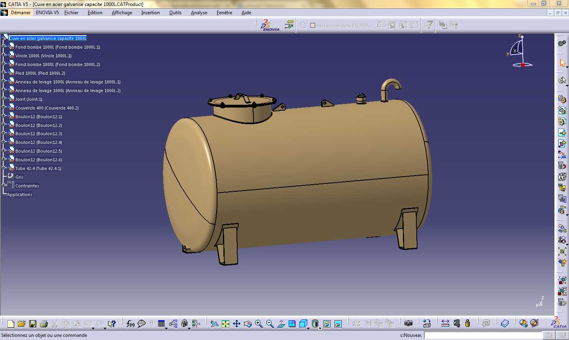Open the Démarrer menu
Image resolution: width=569 pixels, height=340 pixels.
pos(21,13)
